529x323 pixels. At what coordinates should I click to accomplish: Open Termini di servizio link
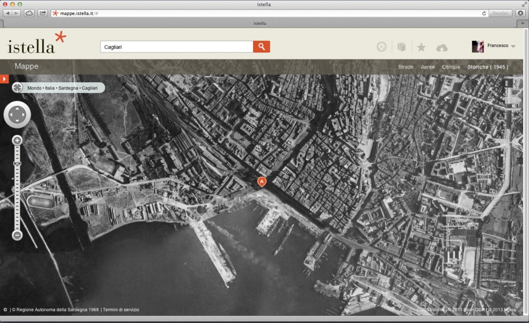tap(121, 310)
